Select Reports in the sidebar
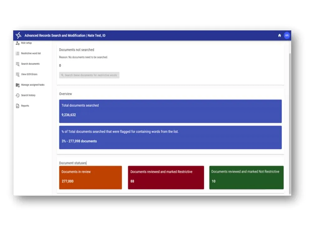The height and width of the screenshot is (234, 312). pyautogui.click(x=25, y=106)
